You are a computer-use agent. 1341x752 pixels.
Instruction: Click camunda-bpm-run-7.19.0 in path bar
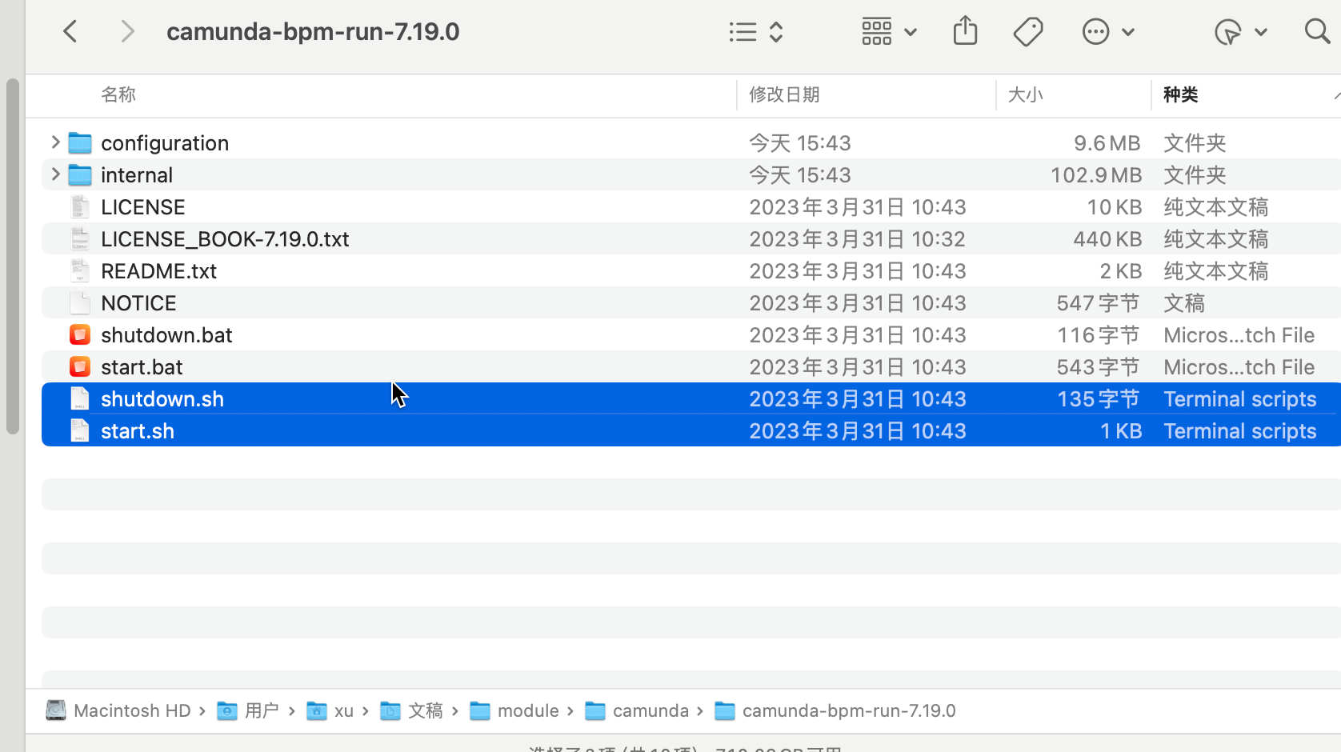pyautogui.click(x=835, y=710)
